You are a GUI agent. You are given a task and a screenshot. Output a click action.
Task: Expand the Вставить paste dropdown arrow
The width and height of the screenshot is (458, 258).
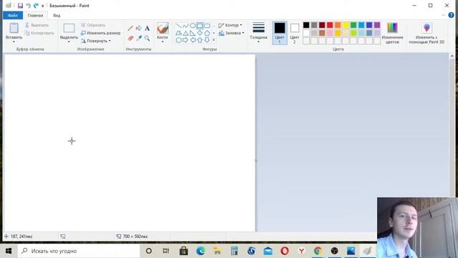coord(14,42)
